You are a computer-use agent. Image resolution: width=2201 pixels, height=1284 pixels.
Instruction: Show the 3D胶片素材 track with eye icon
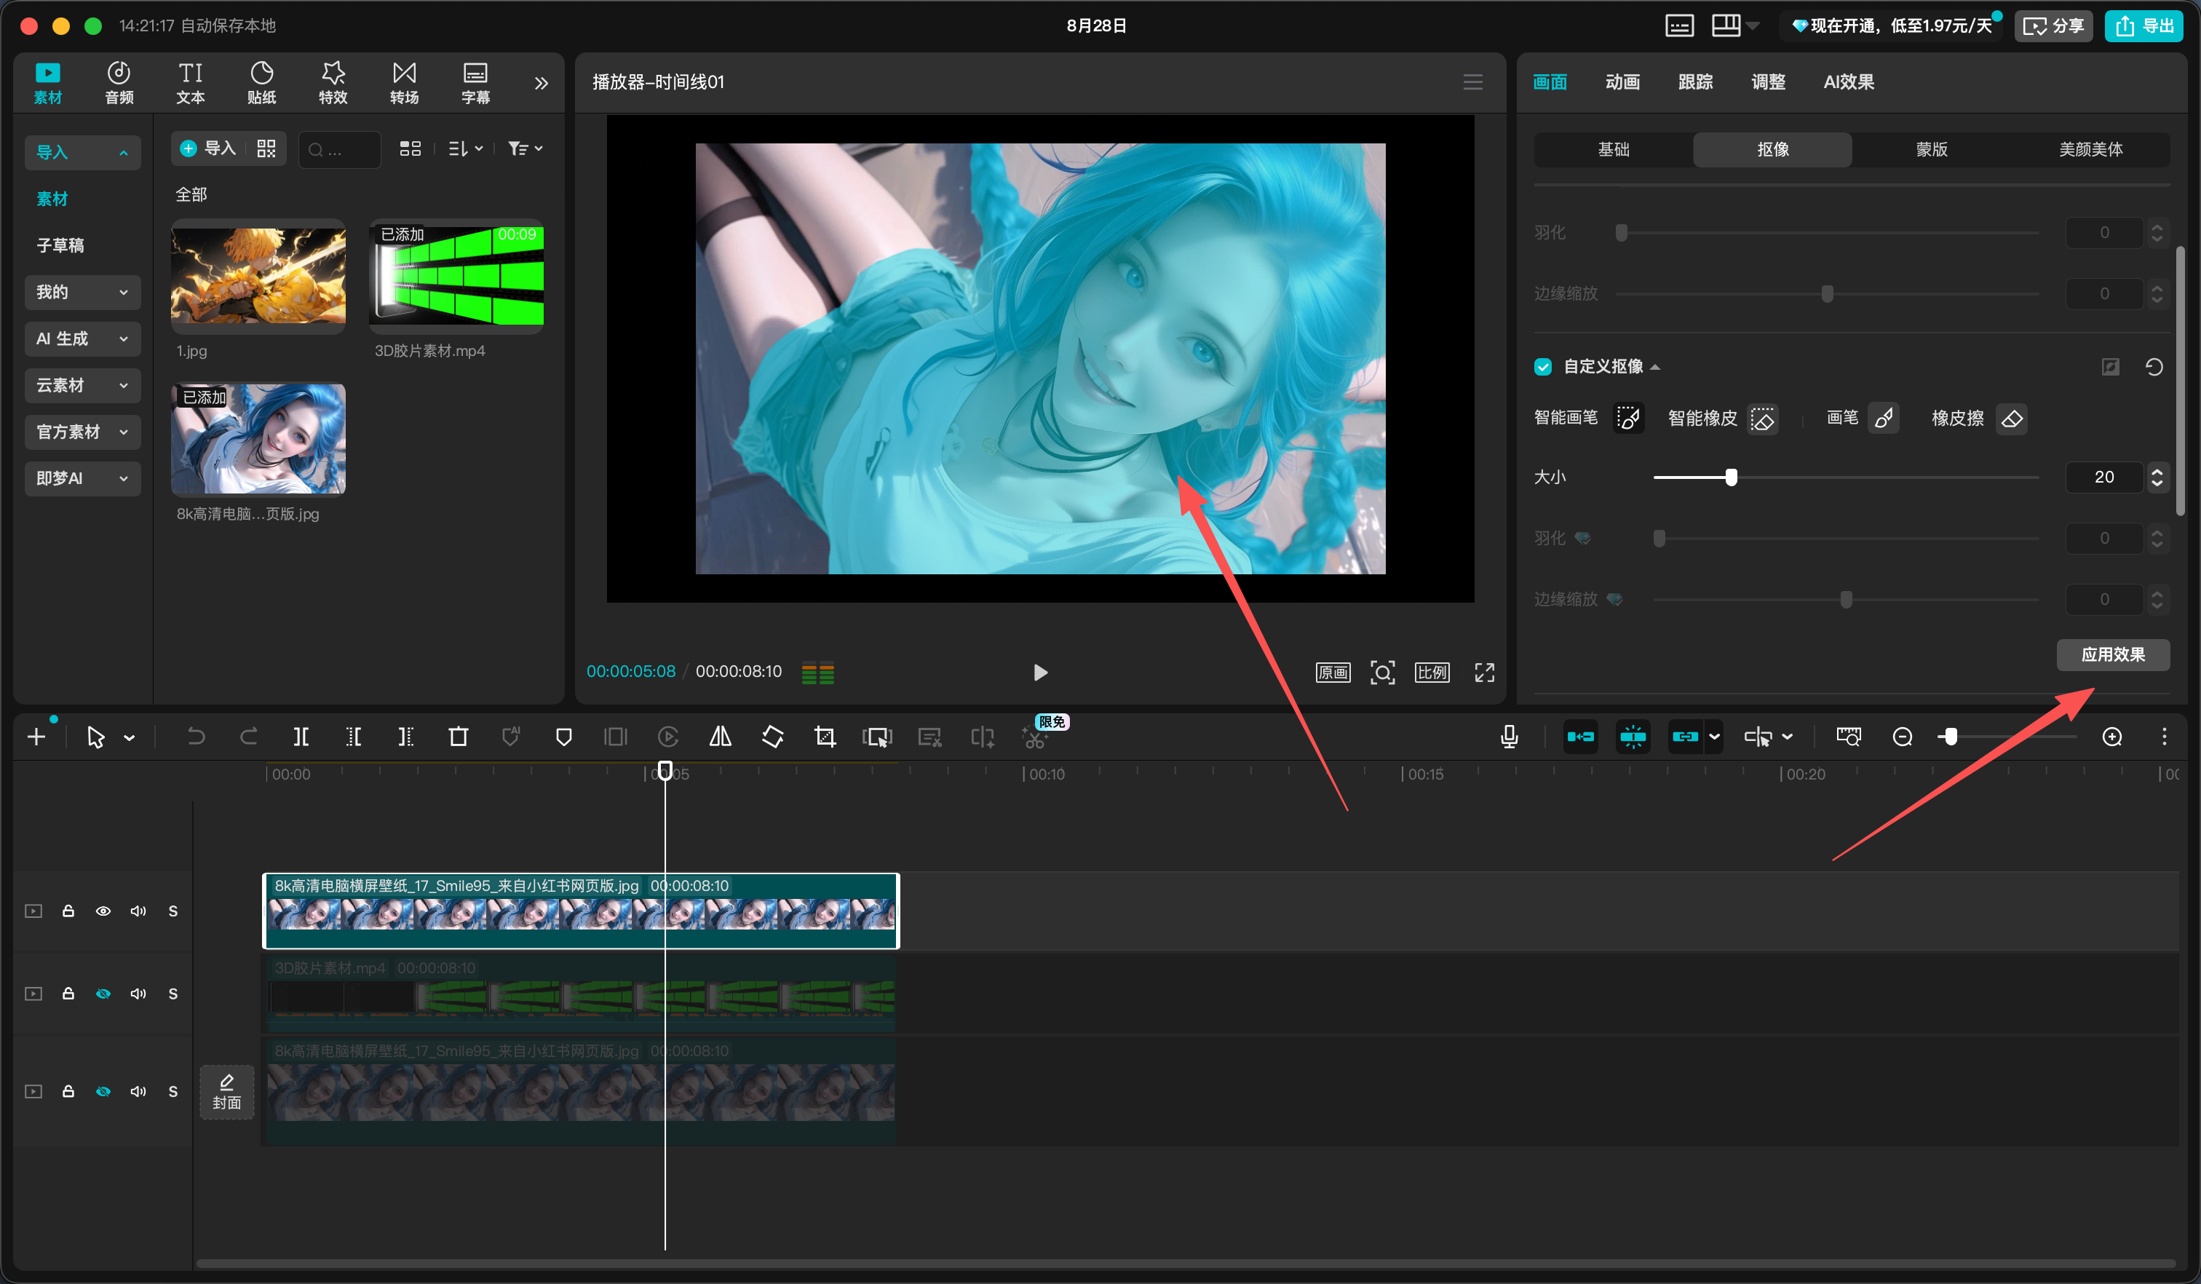coord(103,993)
